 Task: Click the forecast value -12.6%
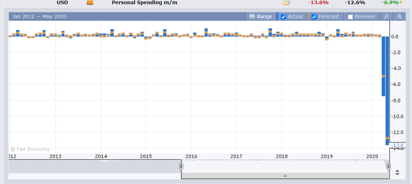355,3
